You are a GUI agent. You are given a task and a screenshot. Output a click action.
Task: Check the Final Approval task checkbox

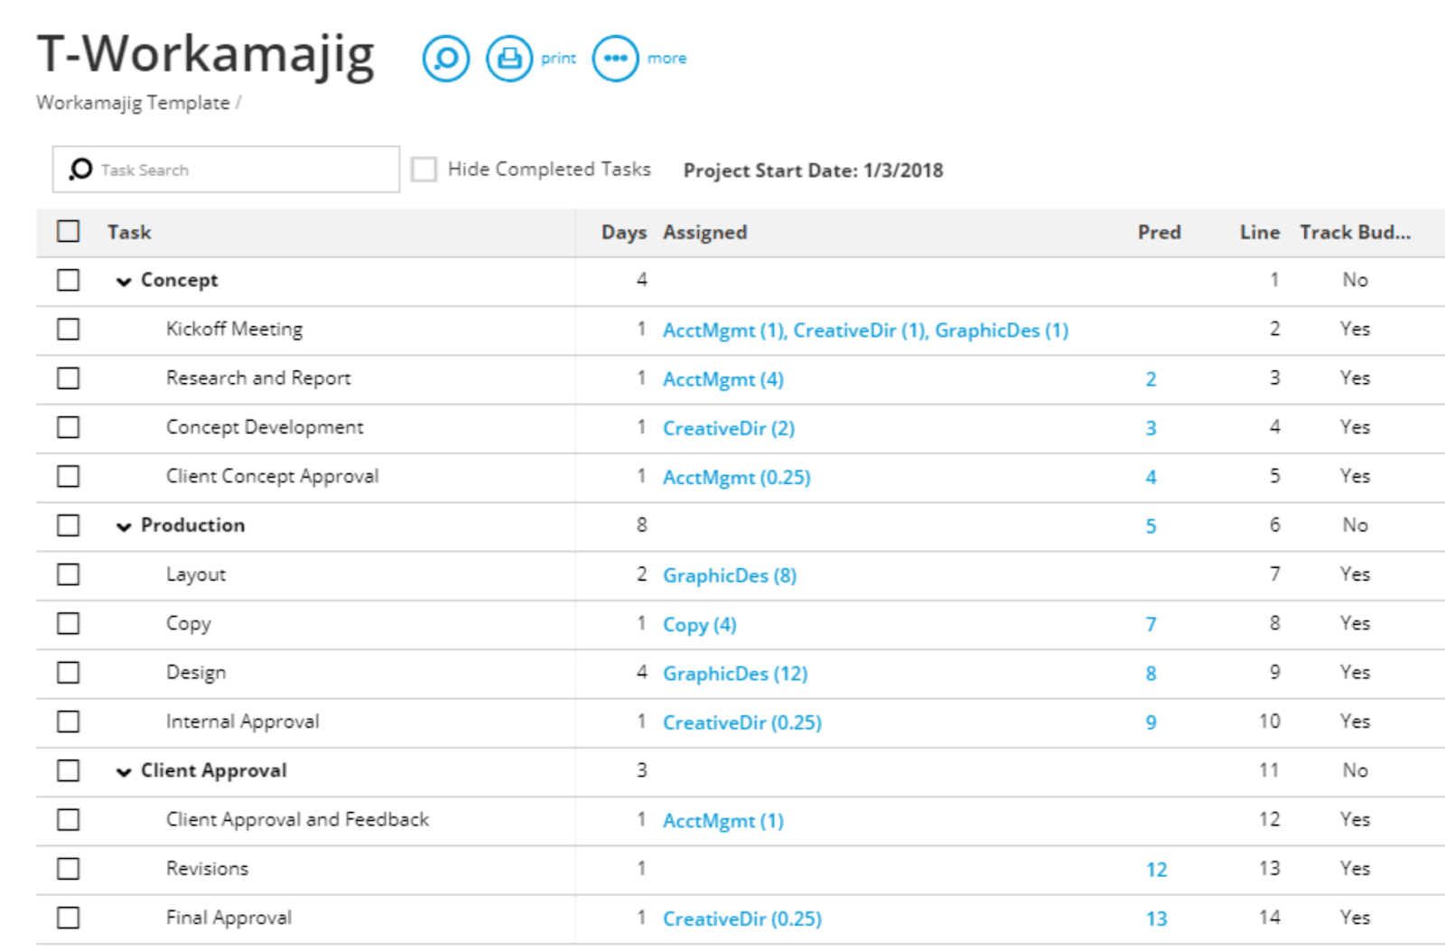68,917
